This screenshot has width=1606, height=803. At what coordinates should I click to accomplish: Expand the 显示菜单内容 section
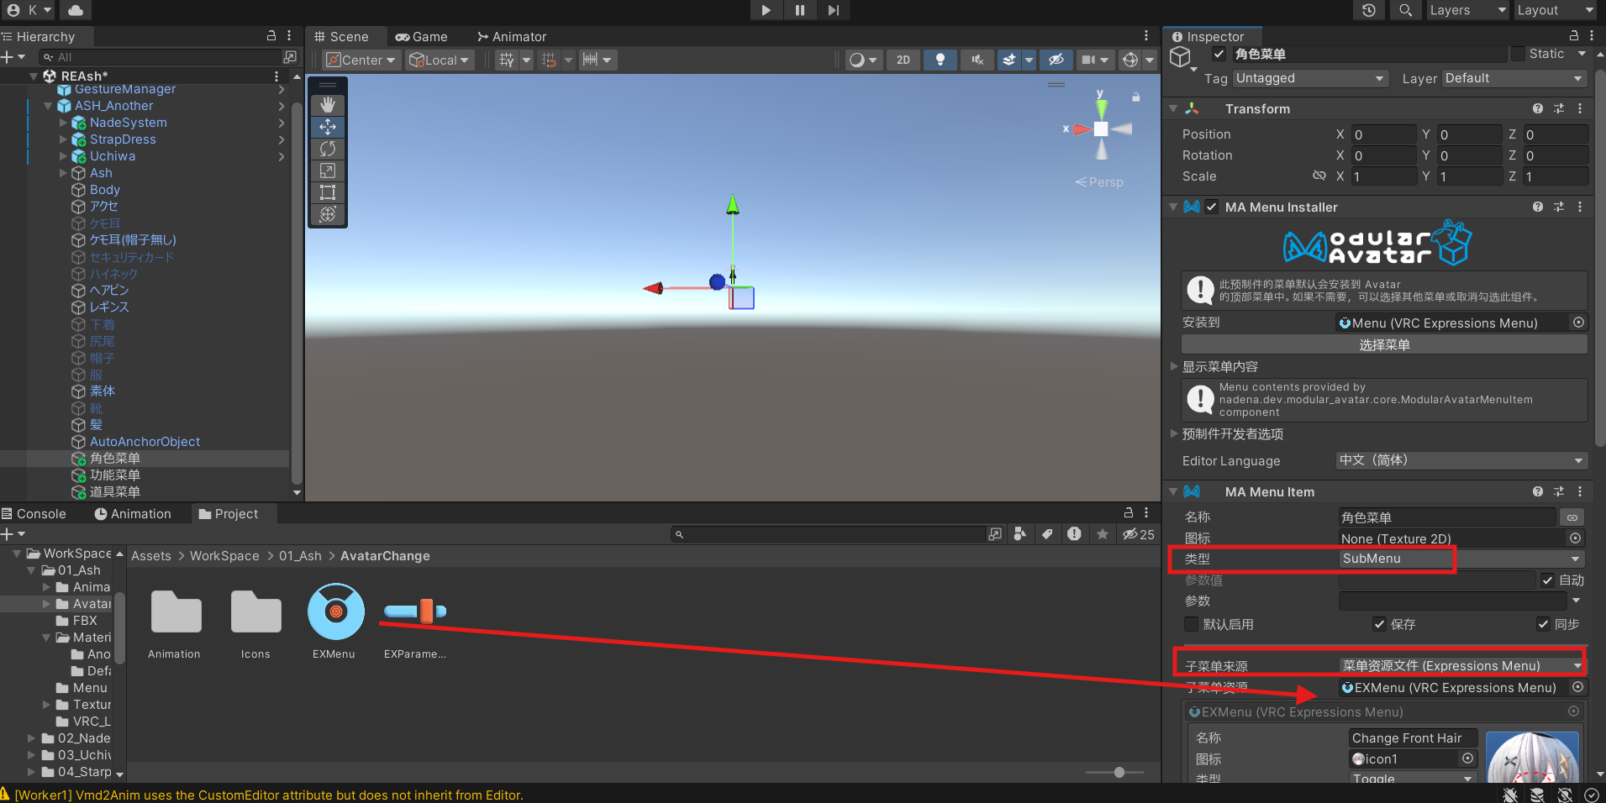point(1175,366)
